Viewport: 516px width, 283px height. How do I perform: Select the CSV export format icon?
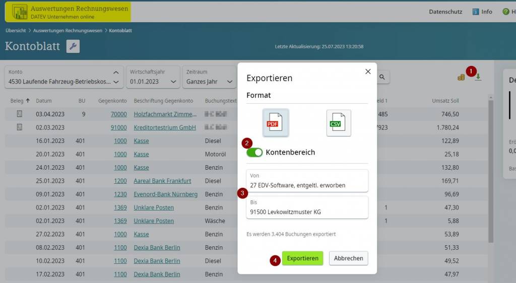[x=338, y=123]
